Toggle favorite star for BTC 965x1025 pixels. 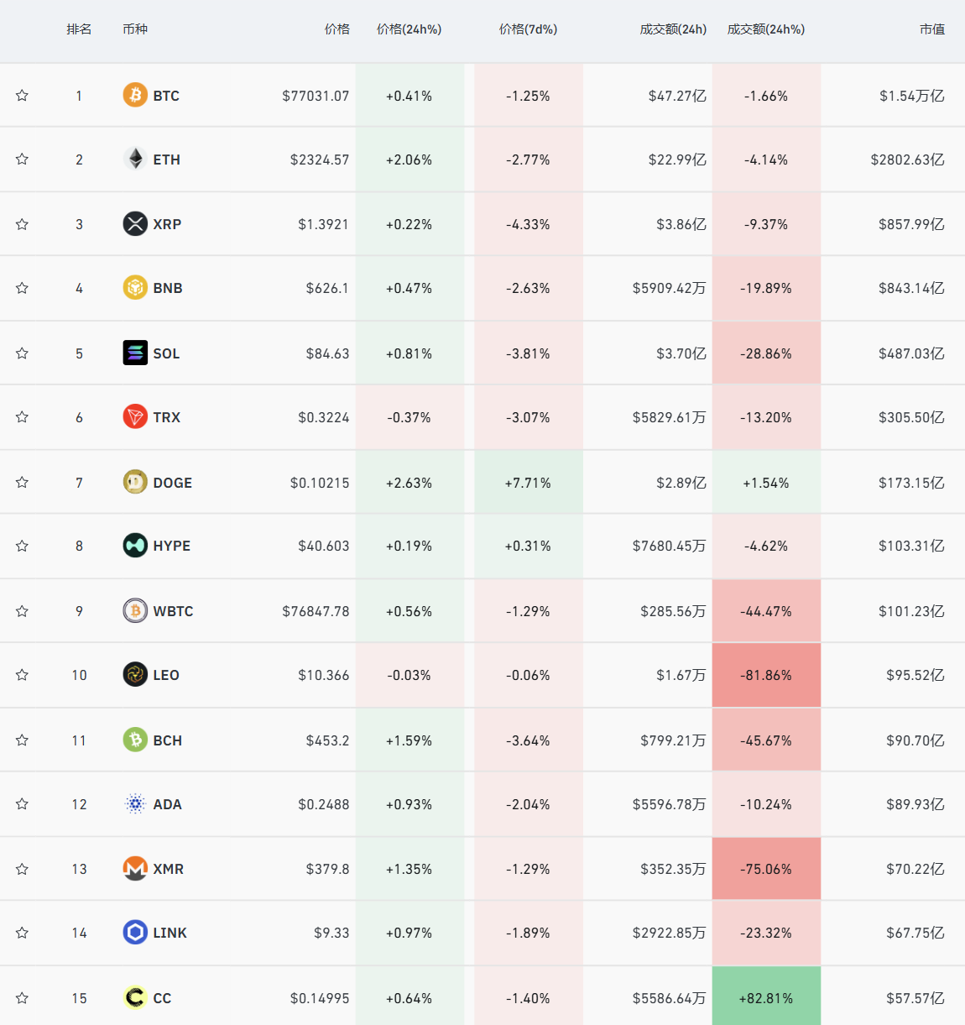coord(23,96)
